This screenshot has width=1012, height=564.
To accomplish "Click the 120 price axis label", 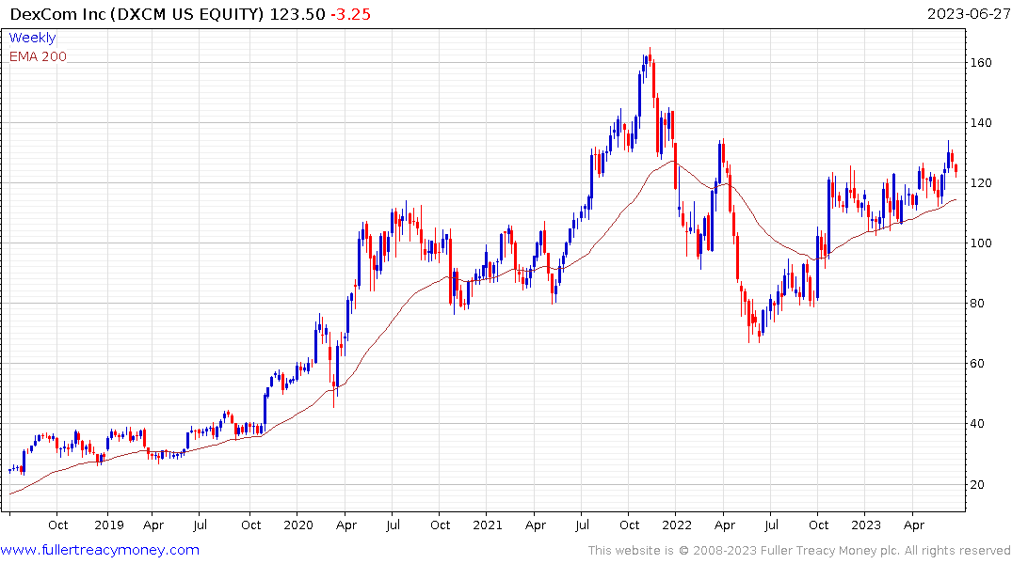I will click(x=981, y=183).
